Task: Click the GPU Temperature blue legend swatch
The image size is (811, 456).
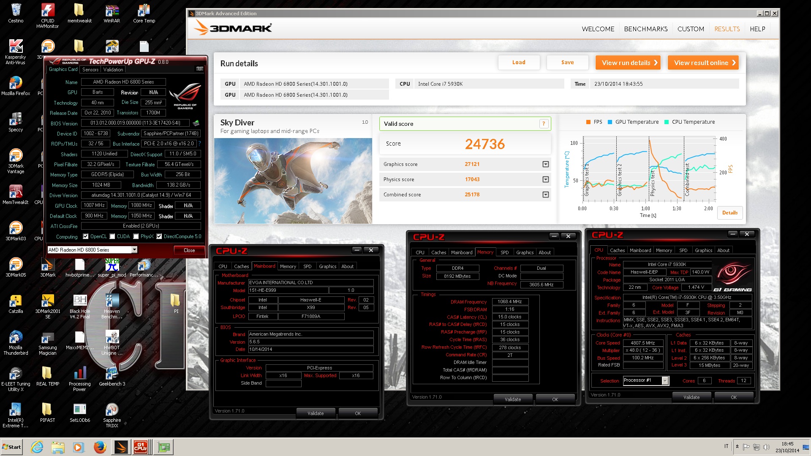Action: coord(610,122)
